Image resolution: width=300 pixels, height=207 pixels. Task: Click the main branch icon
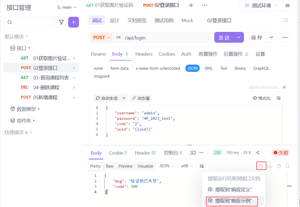(x=59, y=7)
